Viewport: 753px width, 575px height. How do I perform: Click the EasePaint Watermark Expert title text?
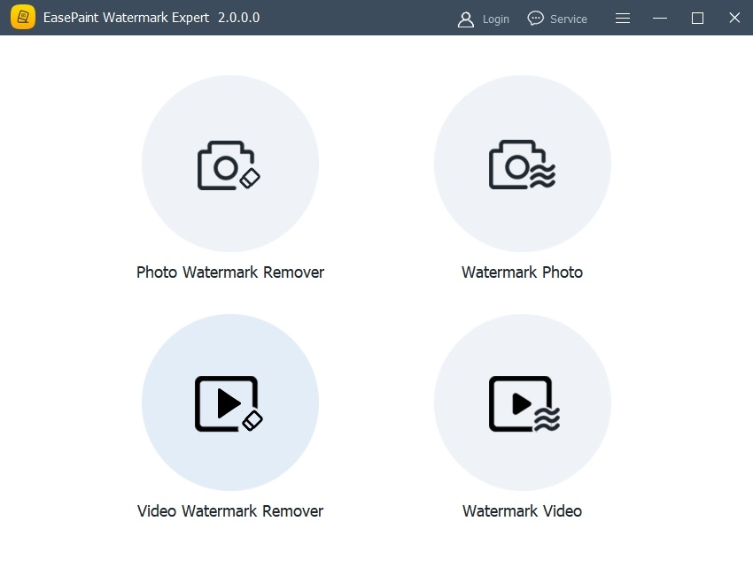pyautogui.click(x=127, y=18)
